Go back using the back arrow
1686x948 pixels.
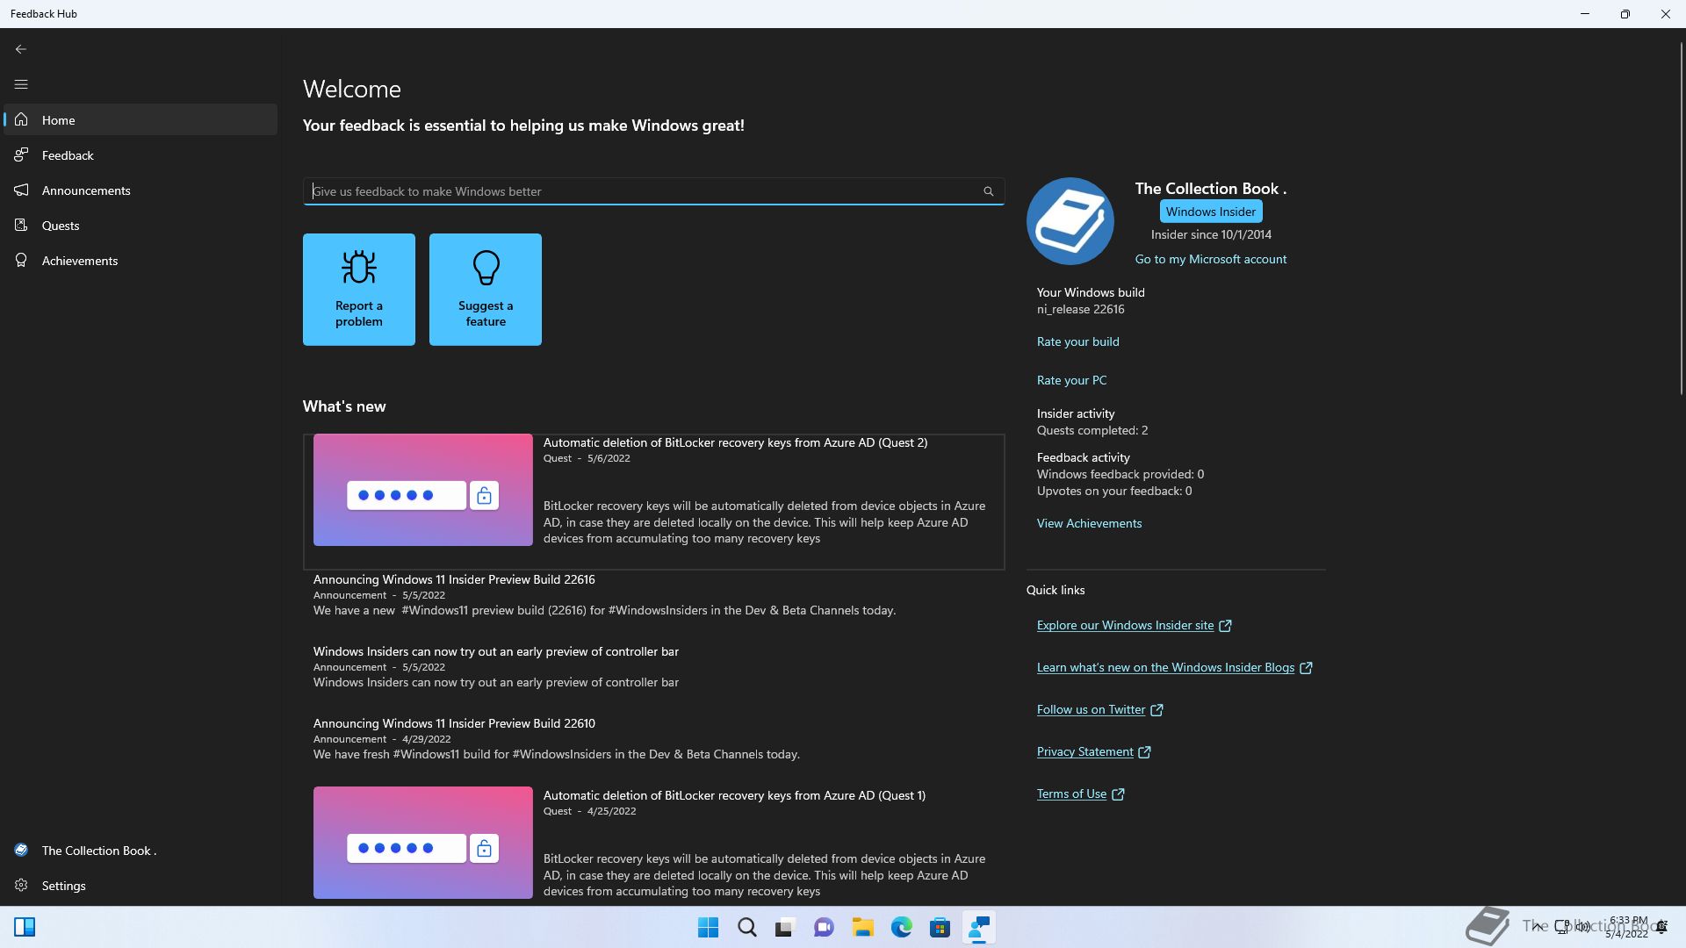click(x=21, y=49)
